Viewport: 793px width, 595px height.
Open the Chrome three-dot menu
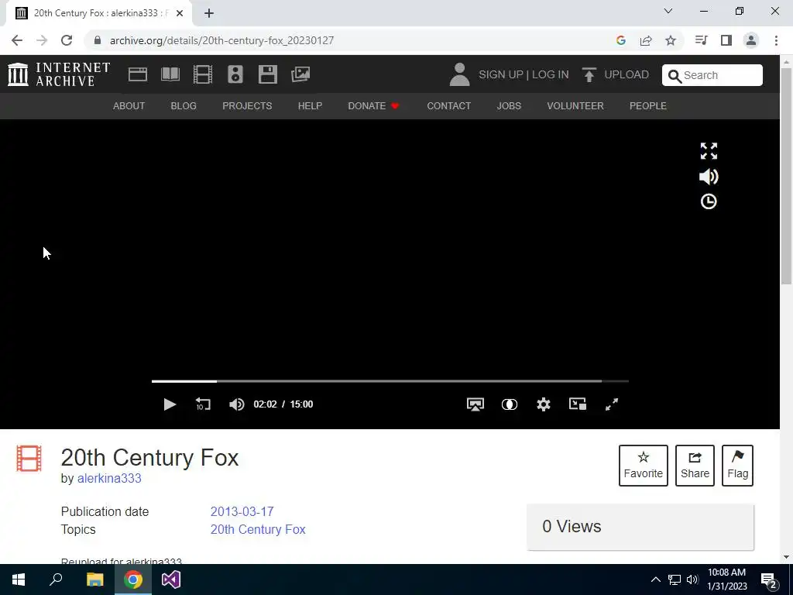click(x=776, y=40)
